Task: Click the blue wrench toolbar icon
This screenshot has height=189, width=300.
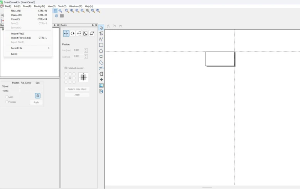Action: 60,11
